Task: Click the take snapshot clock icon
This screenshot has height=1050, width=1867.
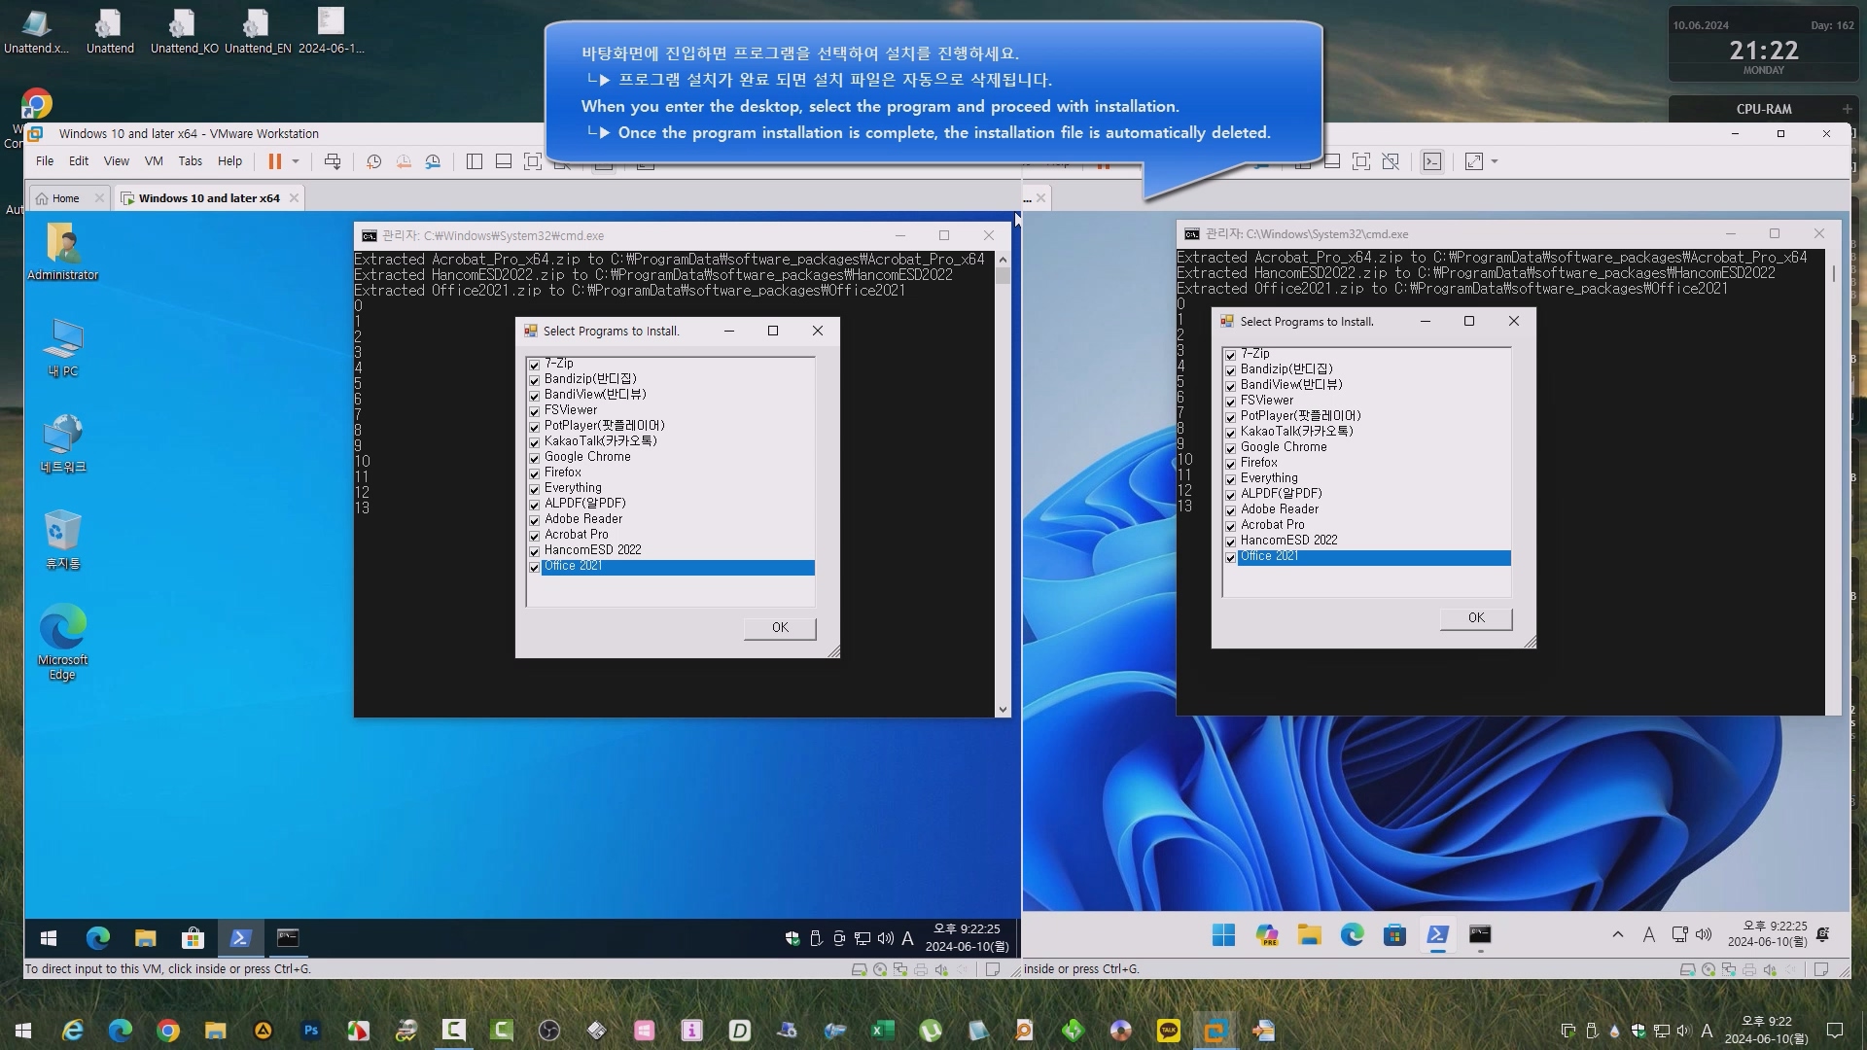Action: coord(373,161)
